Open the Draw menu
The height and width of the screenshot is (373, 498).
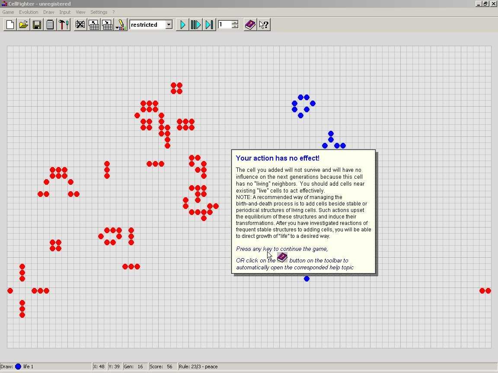[x=48, y=12]
